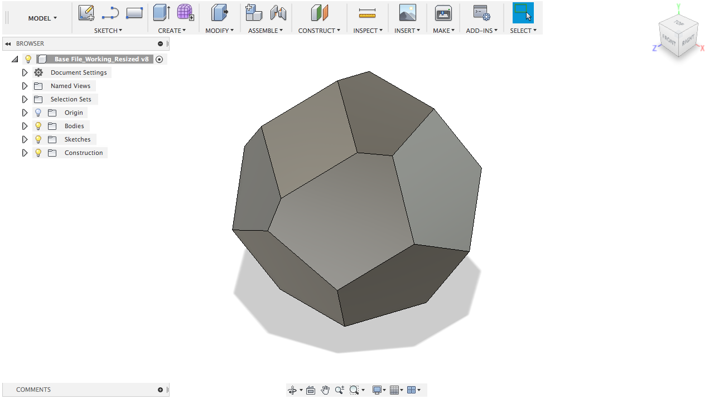
Task: Click the ViewCube FRONT face
Action: [668, 40]
